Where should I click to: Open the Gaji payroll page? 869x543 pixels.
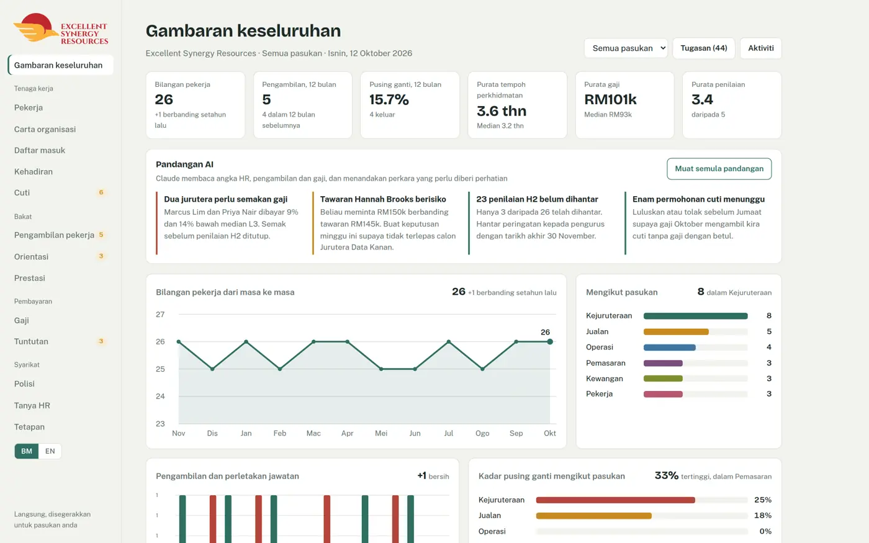pyautogui.click(x=60, y=320)
